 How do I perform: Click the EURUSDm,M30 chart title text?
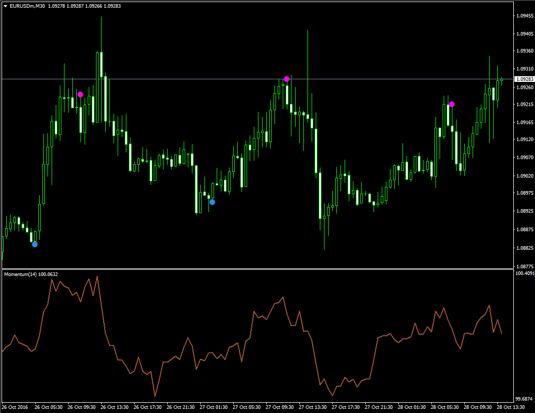click(x=27, y=6)
